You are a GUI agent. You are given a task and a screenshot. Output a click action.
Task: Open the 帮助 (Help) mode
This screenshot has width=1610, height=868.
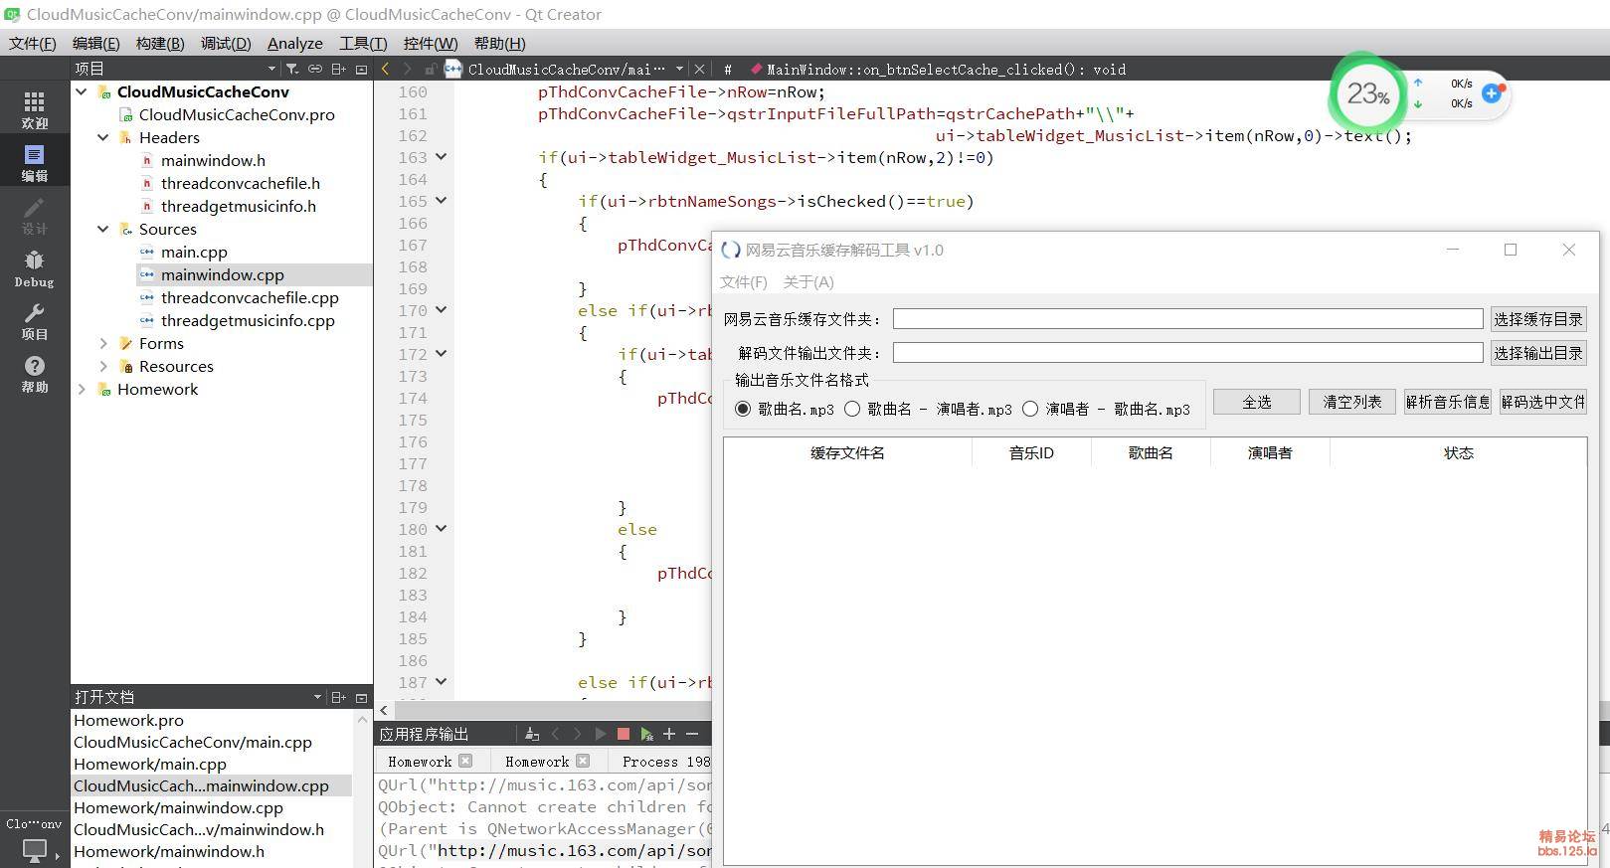point(35,374)
